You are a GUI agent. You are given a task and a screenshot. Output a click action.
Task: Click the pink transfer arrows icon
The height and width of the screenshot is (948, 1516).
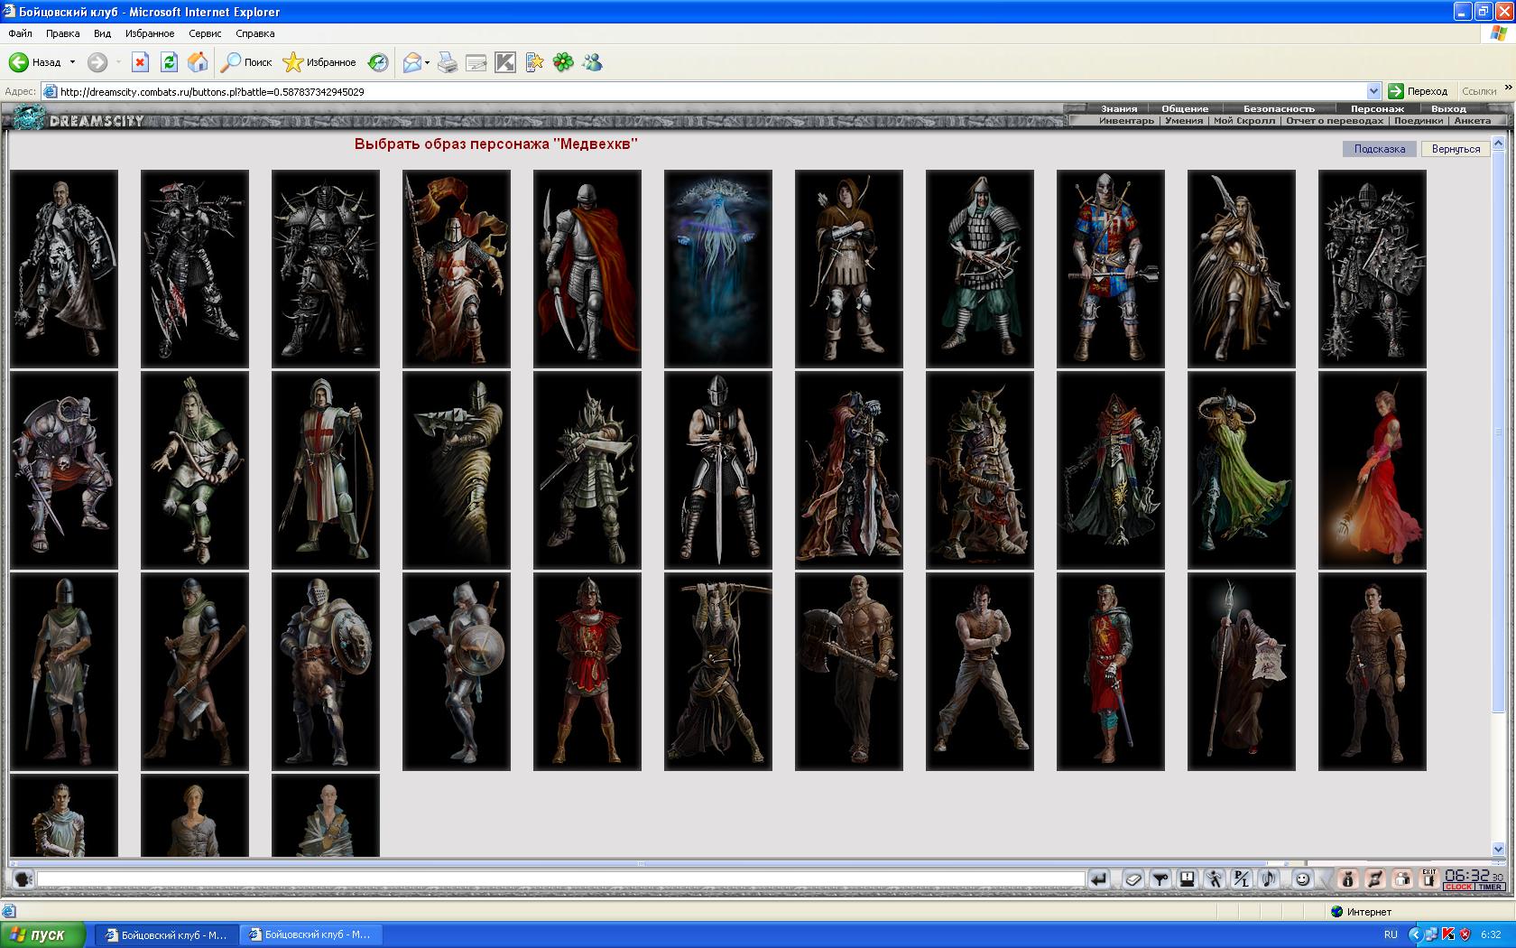pyautogui.click(x=1374, y=878)
